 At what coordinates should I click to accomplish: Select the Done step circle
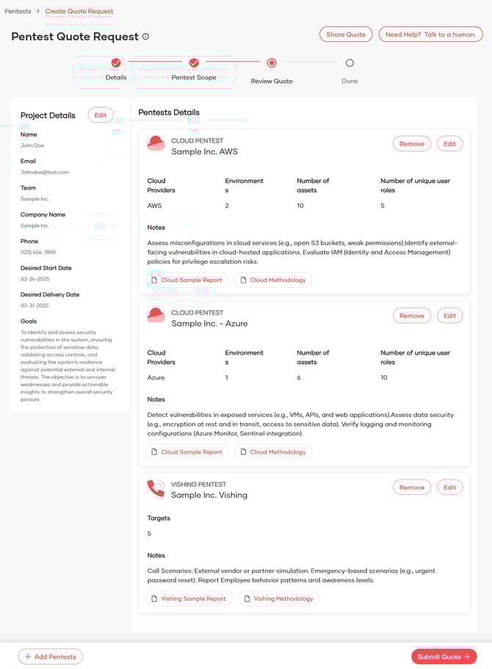350,63
